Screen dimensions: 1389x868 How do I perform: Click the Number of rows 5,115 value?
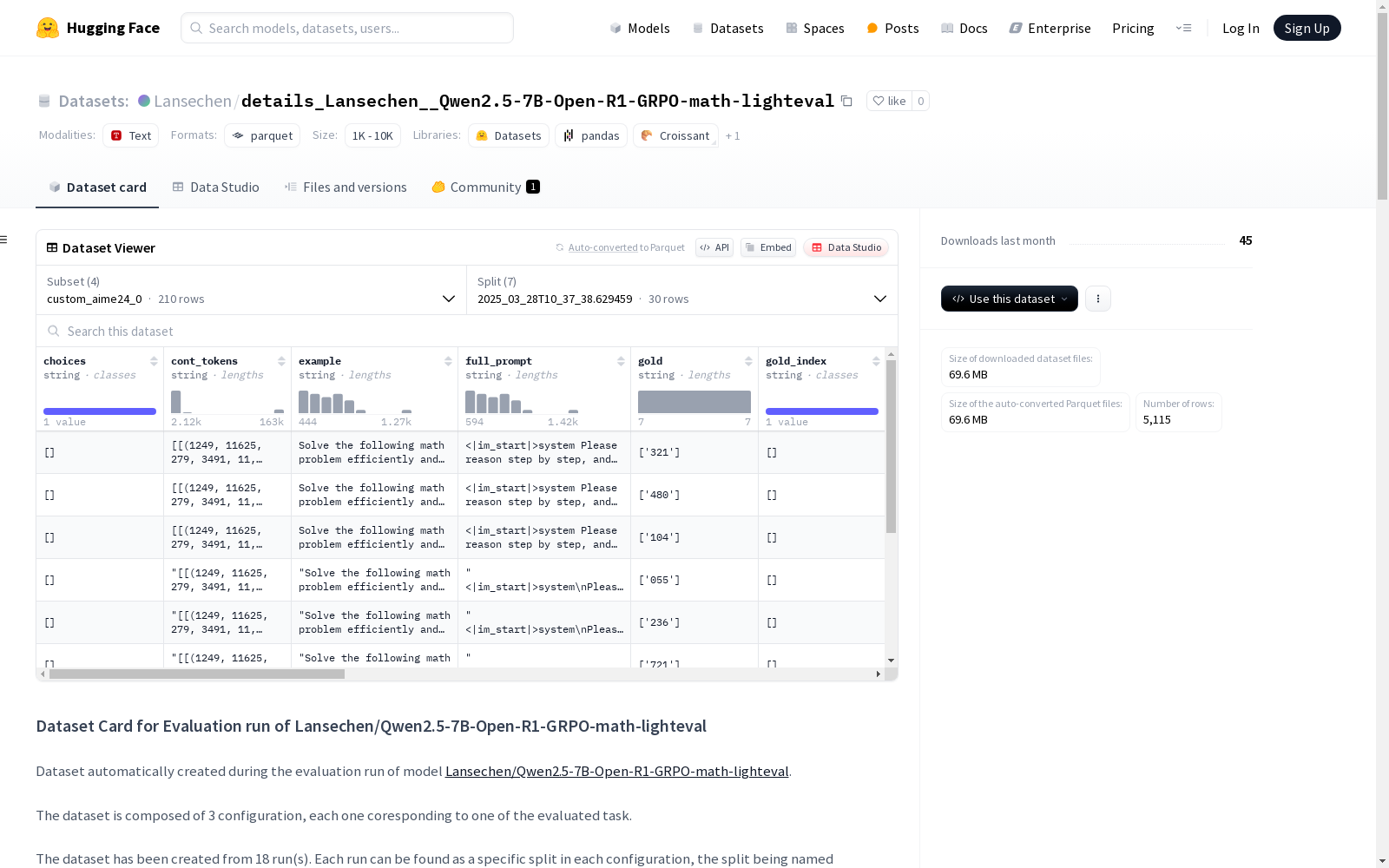[1157, 419]
